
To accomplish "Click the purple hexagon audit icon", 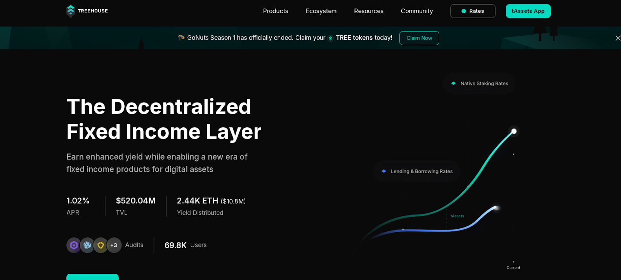I will point(74,245).
